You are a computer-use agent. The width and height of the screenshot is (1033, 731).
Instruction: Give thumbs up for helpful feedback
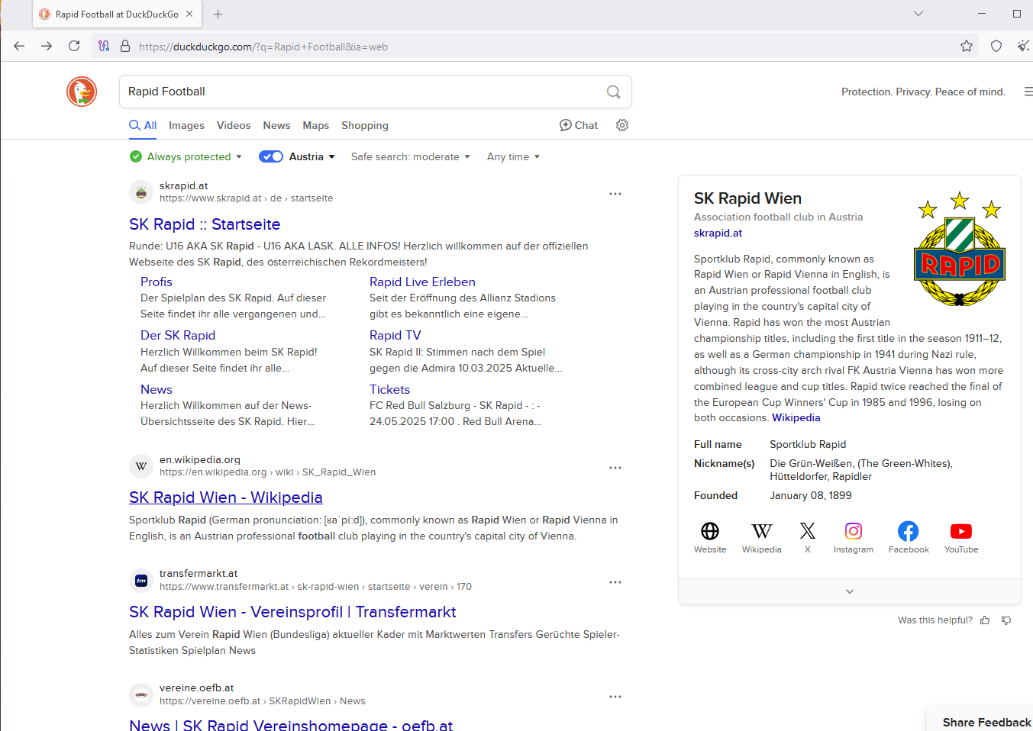coord(985,620)
